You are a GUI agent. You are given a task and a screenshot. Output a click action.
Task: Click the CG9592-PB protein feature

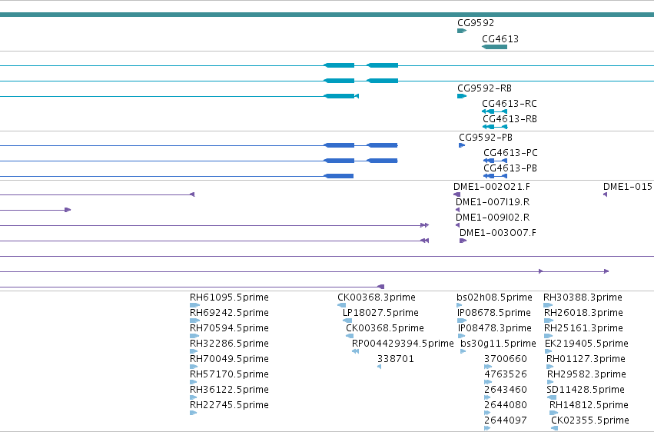point(462,145)
